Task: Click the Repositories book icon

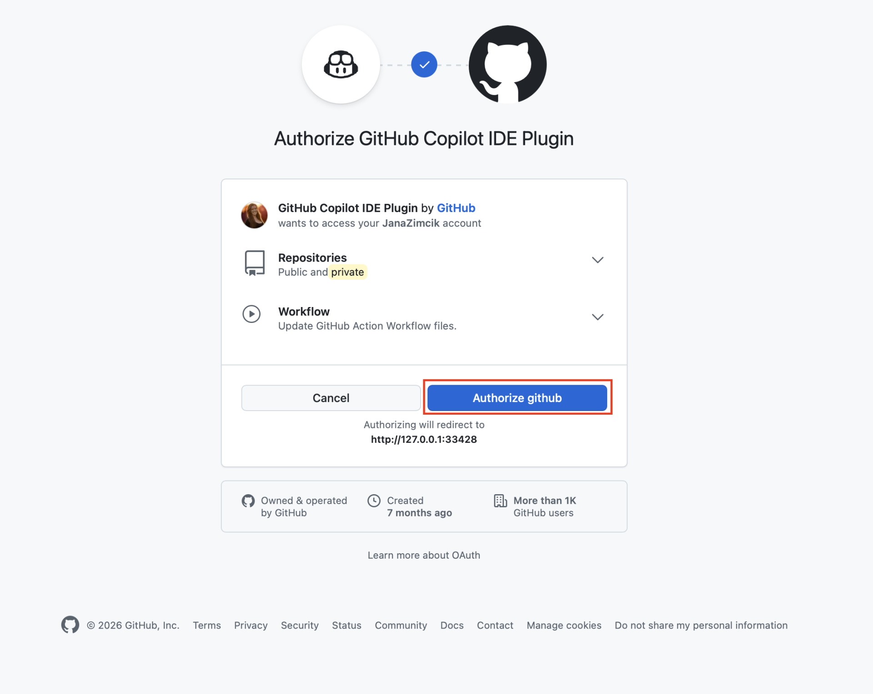Action: pyautogui.click(x=254, y=263)
